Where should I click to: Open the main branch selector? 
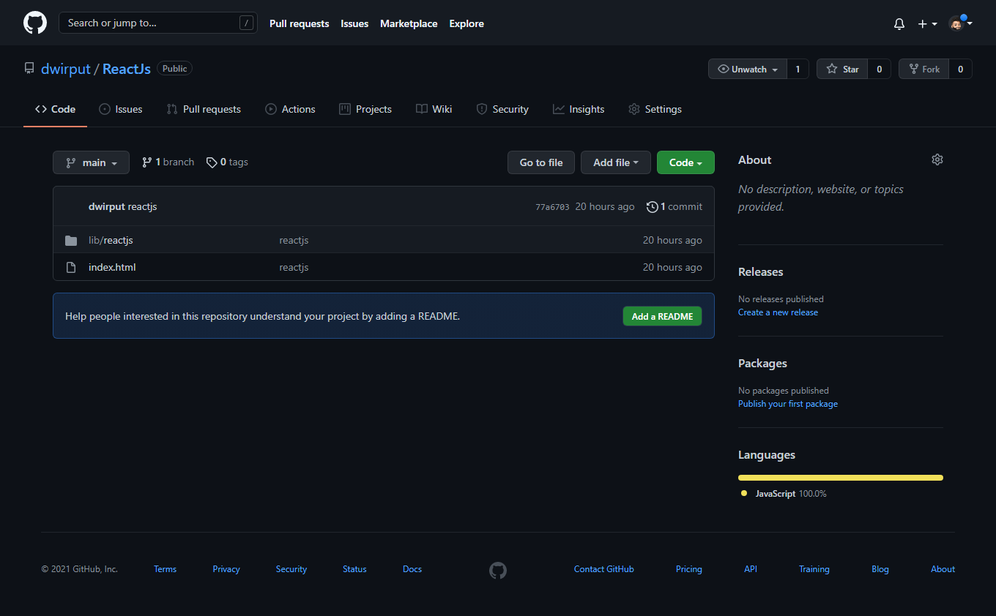coord(91,162)
